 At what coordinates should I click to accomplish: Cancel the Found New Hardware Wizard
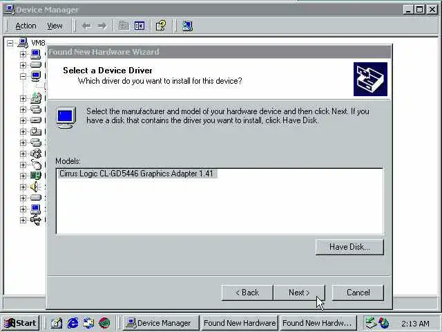(x=358, y=293)
